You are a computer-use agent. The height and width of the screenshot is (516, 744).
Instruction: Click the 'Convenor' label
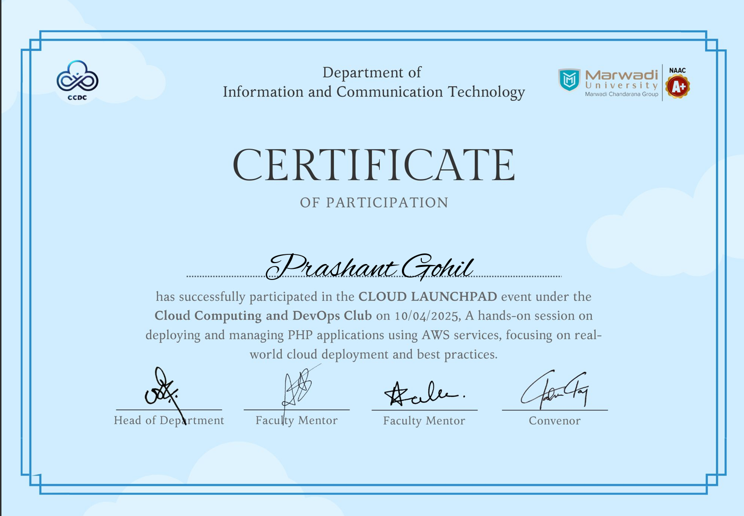click(x=555, y=421)
